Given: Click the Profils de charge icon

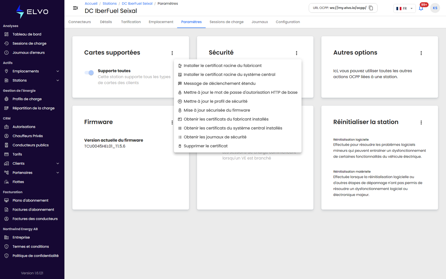Looking at the screenshot, I should [x=6, y=99].
